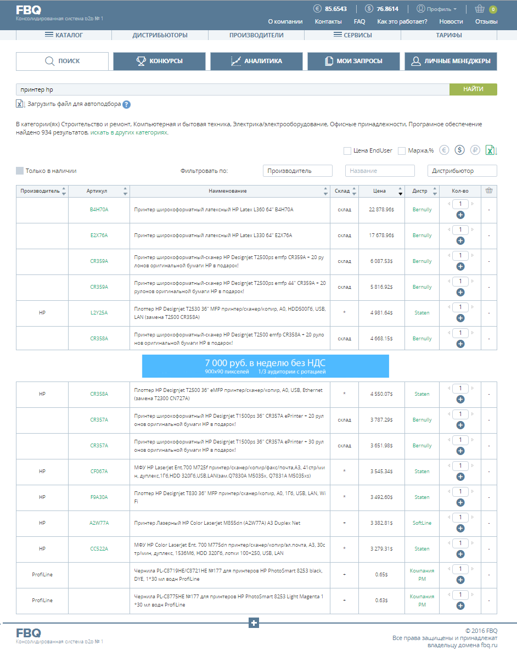Switch to the АНАЛИТИКА tab
The image size is (517, 662).
257,61
